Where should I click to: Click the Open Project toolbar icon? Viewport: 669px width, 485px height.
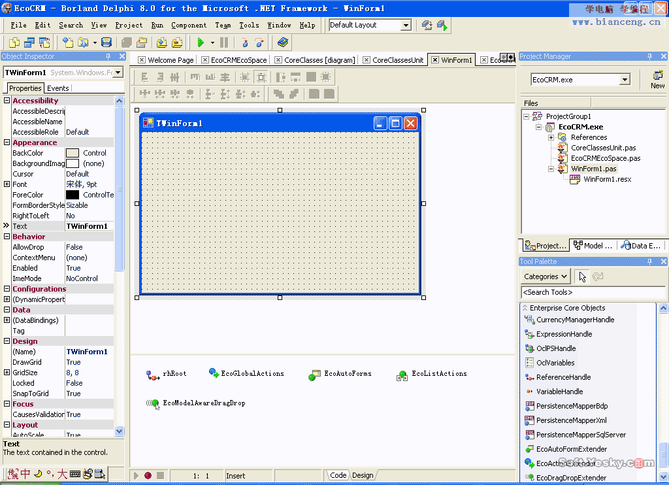(x=142, y=42)
